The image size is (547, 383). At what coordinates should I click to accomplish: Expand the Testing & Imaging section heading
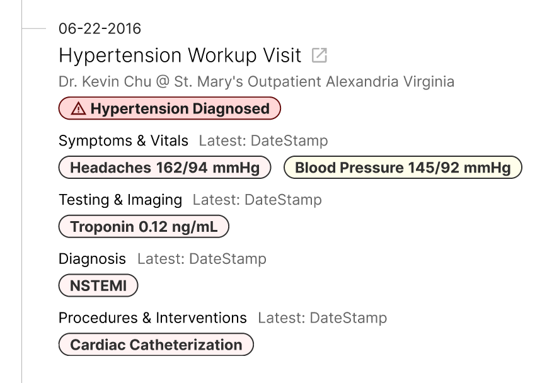(x=120, y=200)
